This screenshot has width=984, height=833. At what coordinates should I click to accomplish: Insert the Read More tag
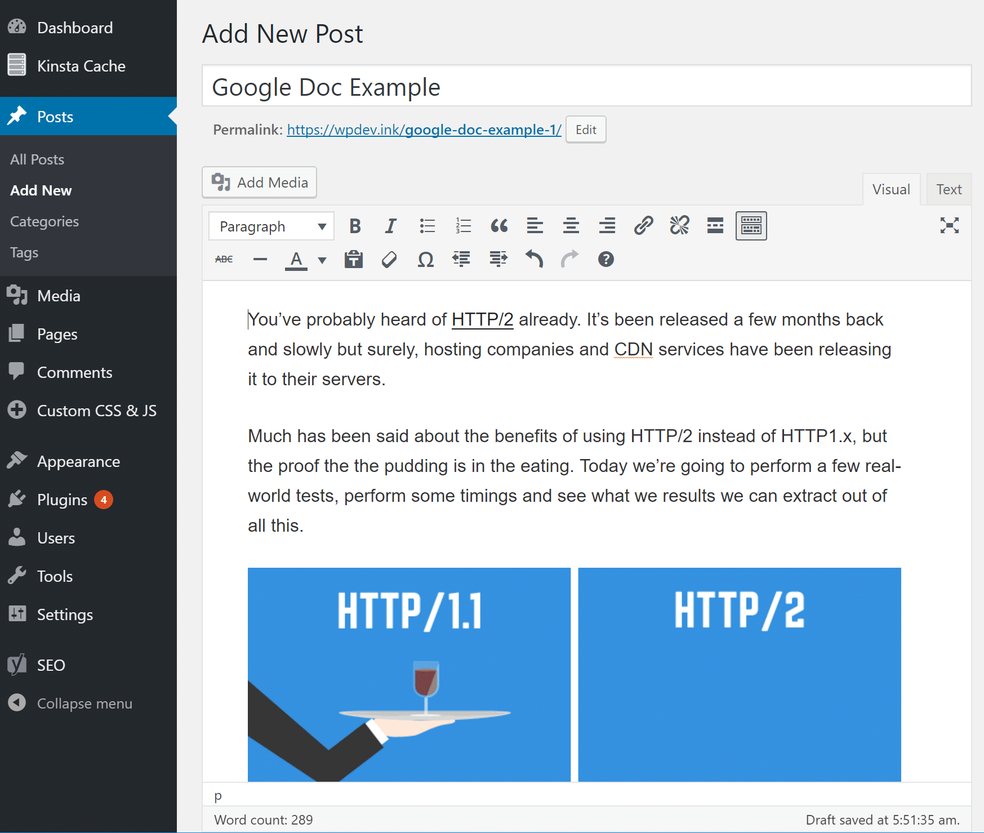click(714, 226)
